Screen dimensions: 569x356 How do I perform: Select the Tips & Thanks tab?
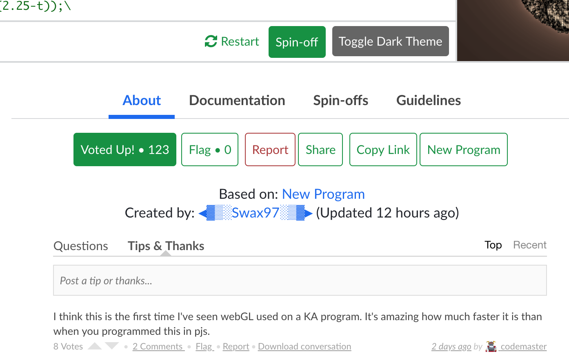(166, 246)
